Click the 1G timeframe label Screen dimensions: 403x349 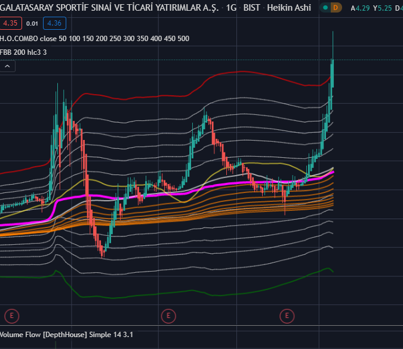click(231, 8)
